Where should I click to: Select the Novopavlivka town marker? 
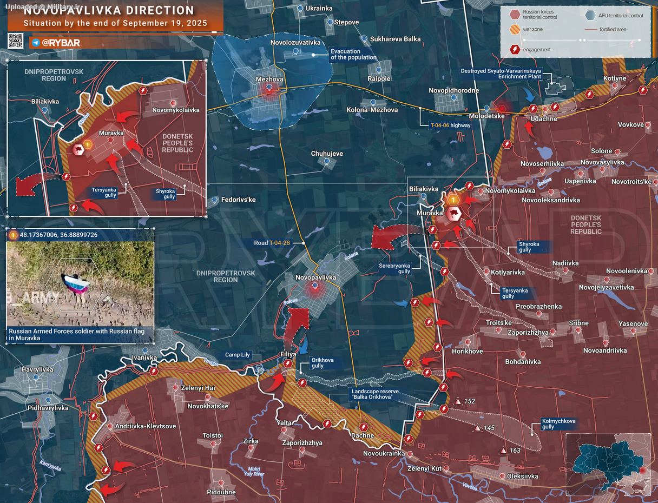tap(315, 287)
